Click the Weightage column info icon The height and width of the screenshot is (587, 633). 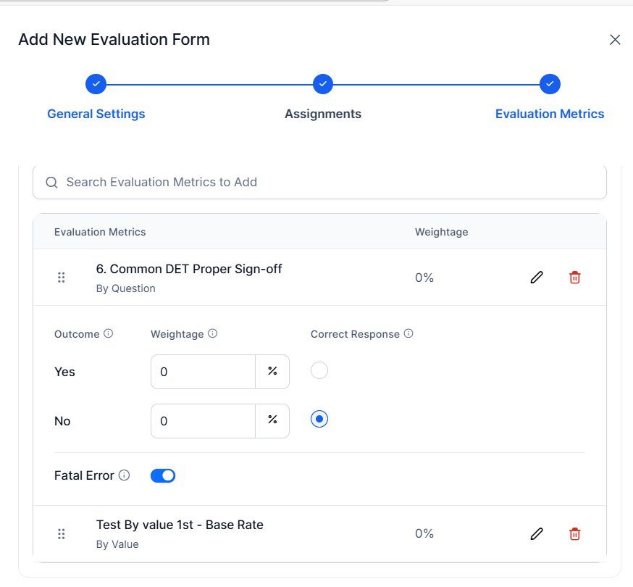[x=213, y=334]
